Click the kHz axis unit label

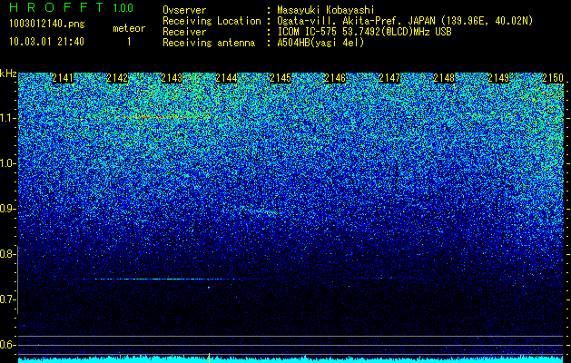(x=8, y=74)
